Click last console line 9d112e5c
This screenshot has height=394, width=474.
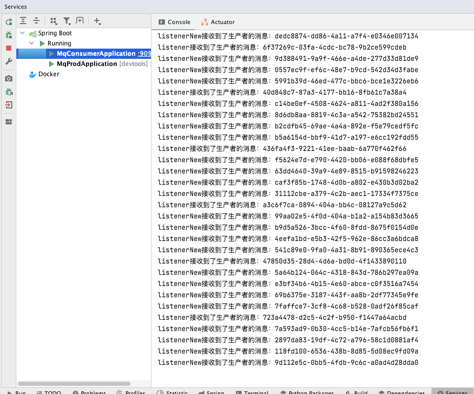click(288, 362)
